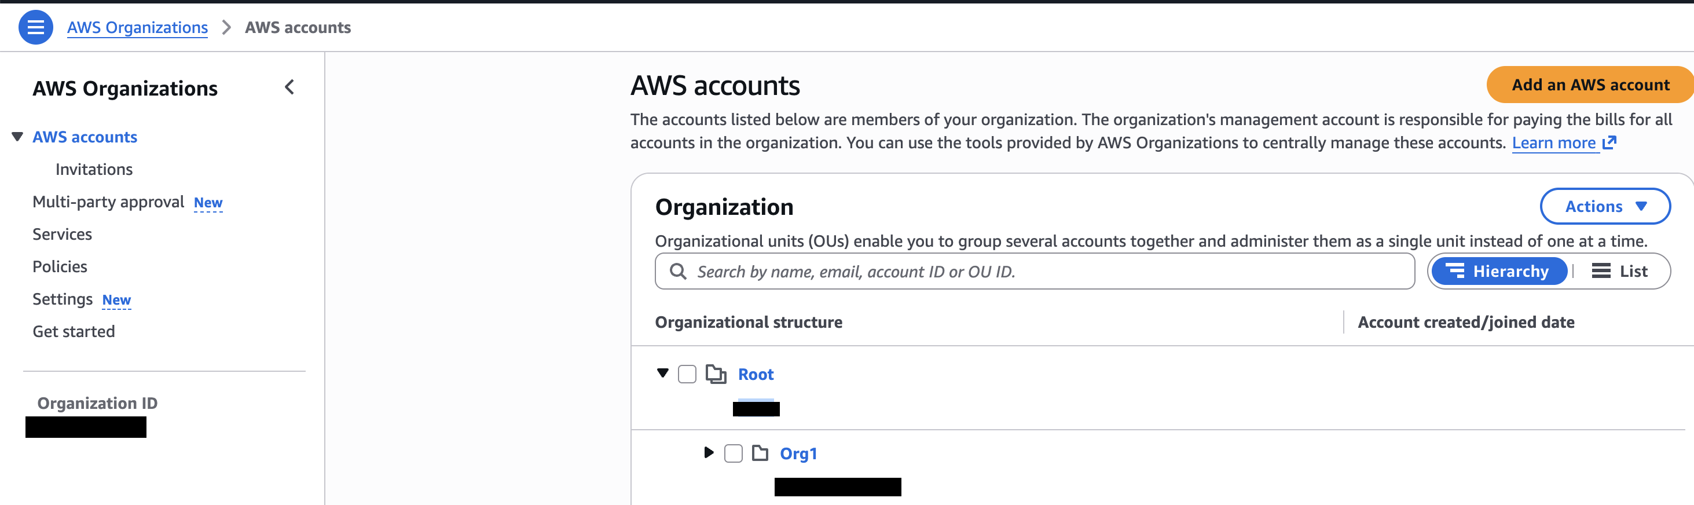Click the magnifier icon in search box

[x=677, y=272]
